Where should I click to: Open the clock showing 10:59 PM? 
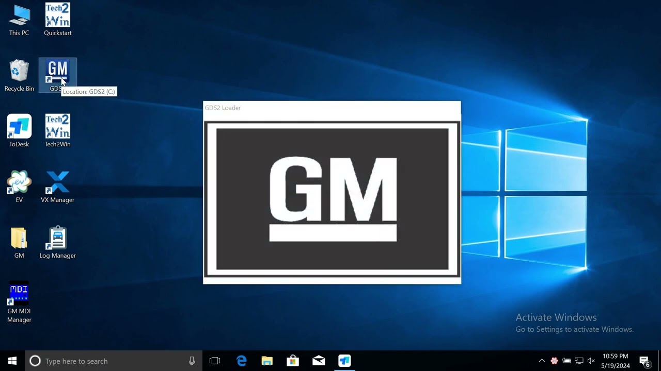616,361
